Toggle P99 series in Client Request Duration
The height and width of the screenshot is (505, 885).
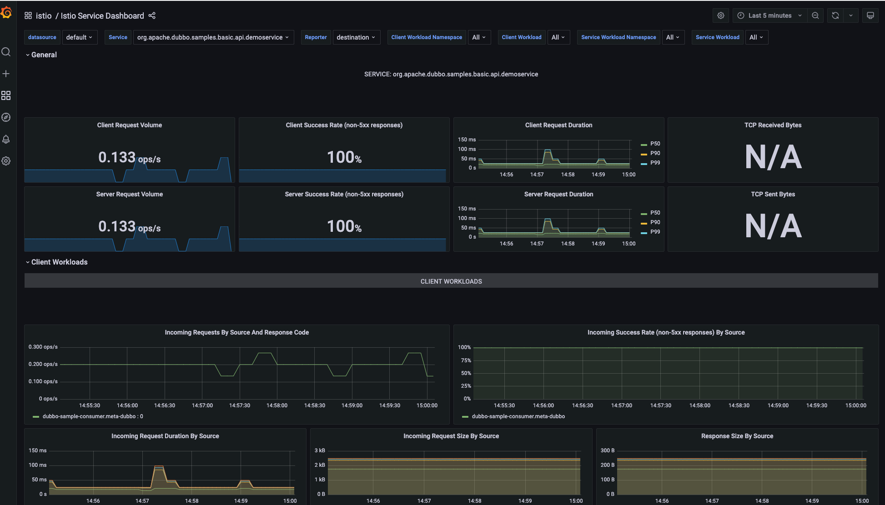[655, 163]
